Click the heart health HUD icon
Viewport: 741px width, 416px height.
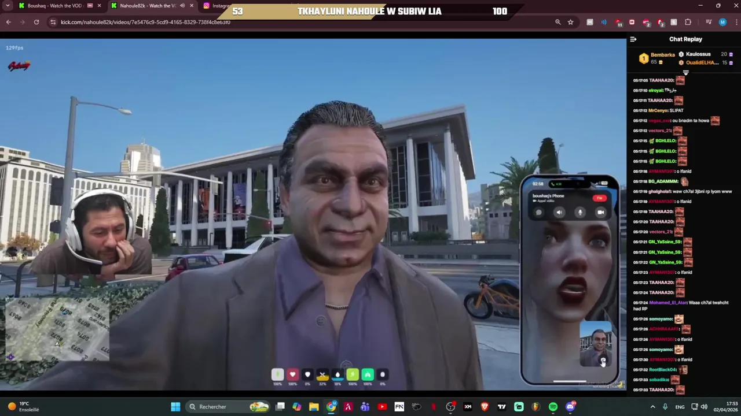pos(292,375)
